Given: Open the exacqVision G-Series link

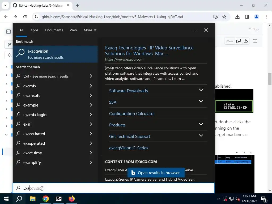Looking at the screenshot, I should pos(129,148).
